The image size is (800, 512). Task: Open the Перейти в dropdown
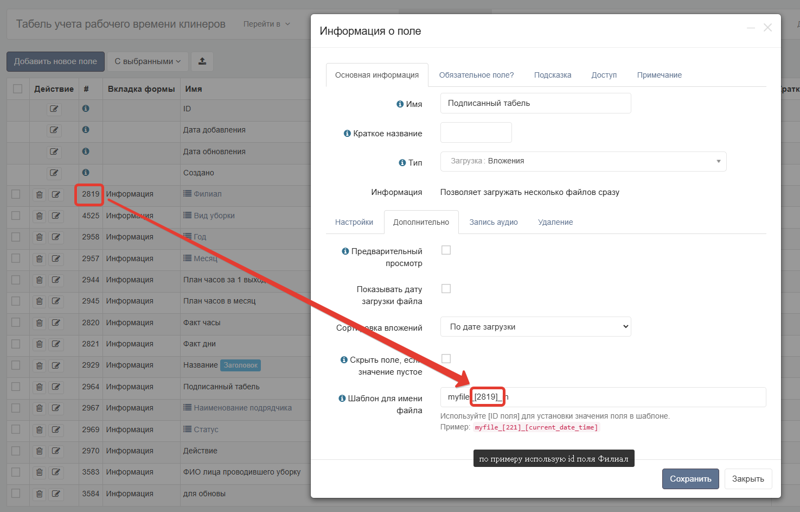point(266,24)
